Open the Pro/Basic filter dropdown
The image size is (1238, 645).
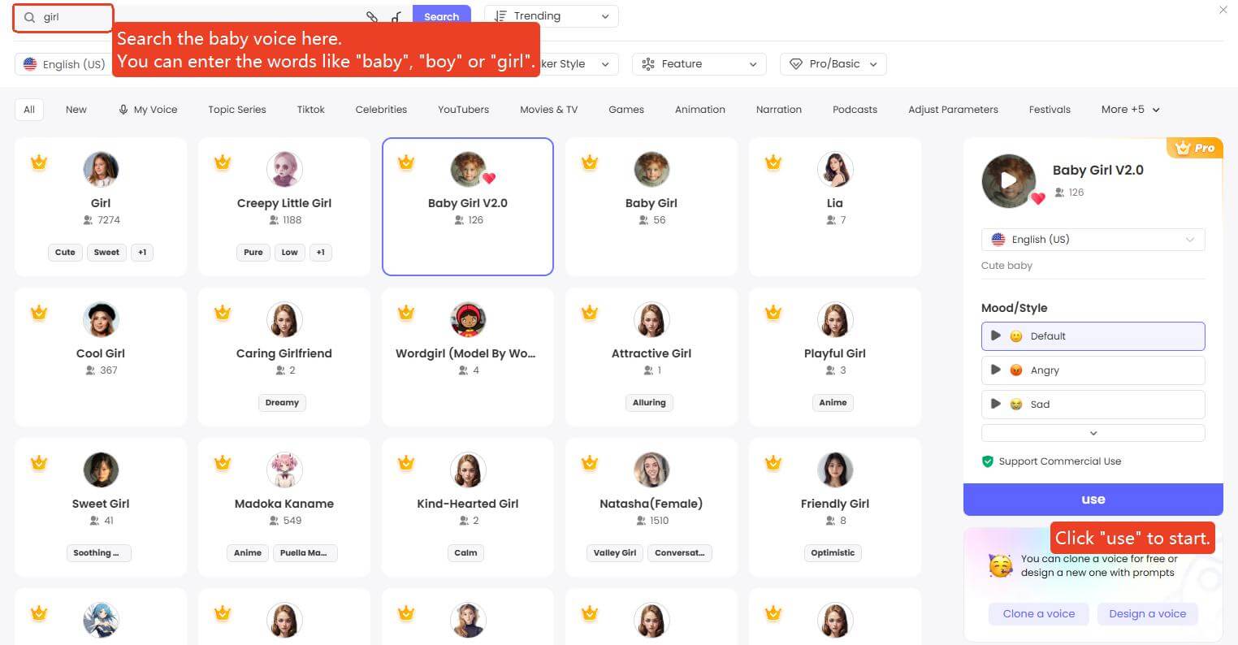(x=833, y=64)
